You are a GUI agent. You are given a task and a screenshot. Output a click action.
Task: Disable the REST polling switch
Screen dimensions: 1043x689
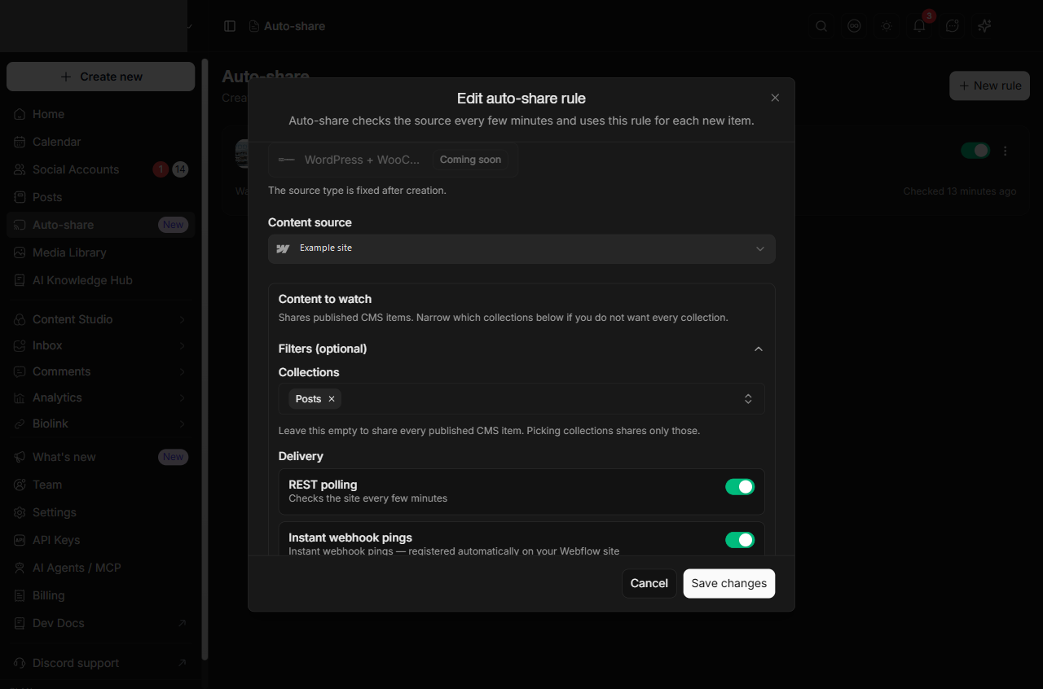click(x=740, y=486)
